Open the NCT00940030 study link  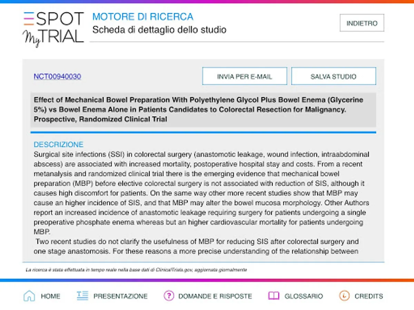[x=57, y=76]
